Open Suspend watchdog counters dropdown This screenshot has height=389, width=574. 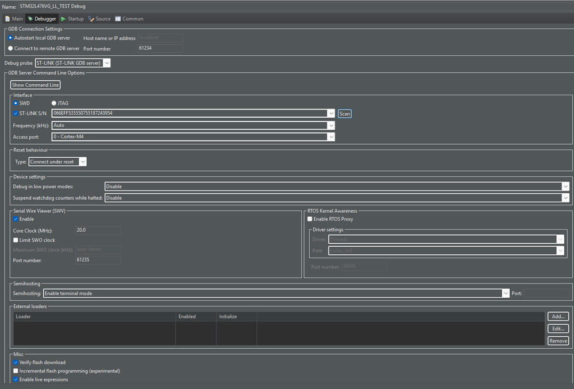coord(337,198)
